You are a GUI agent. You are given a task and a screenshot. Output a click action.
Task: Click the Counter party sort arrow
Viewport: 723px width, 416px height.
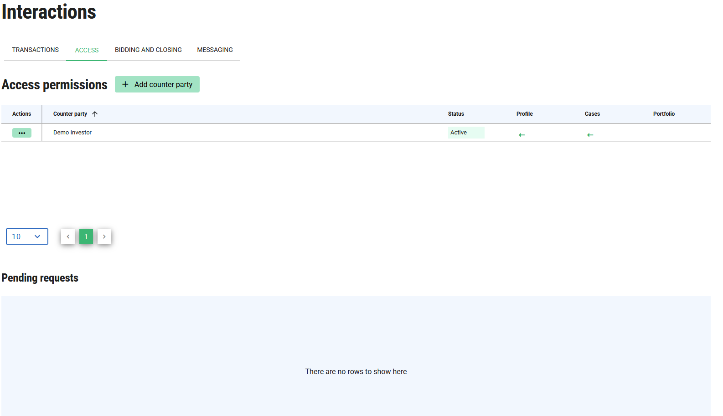[x=95, y=114]
